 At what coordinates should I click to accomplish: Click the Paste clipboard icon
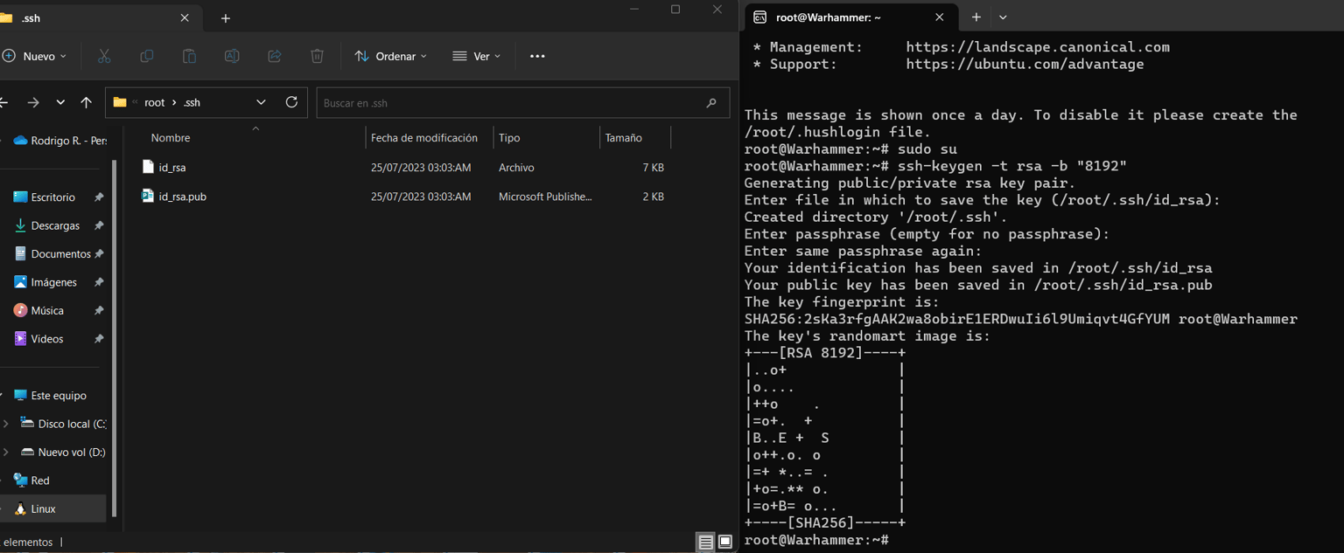(189, 56)
